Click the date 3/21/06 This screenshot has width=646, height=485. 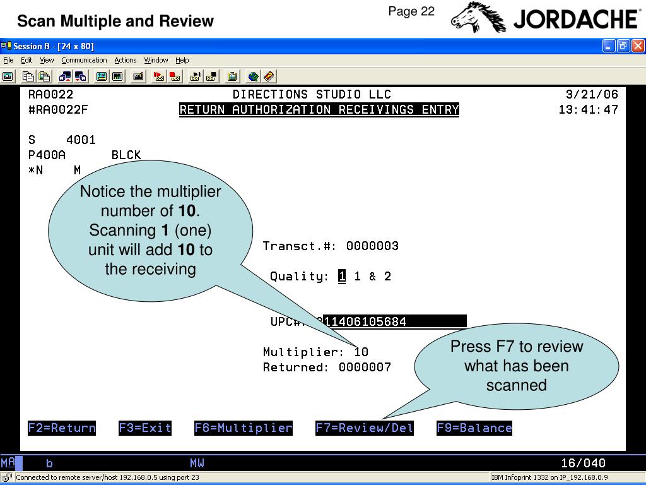[x=592, y=95]
